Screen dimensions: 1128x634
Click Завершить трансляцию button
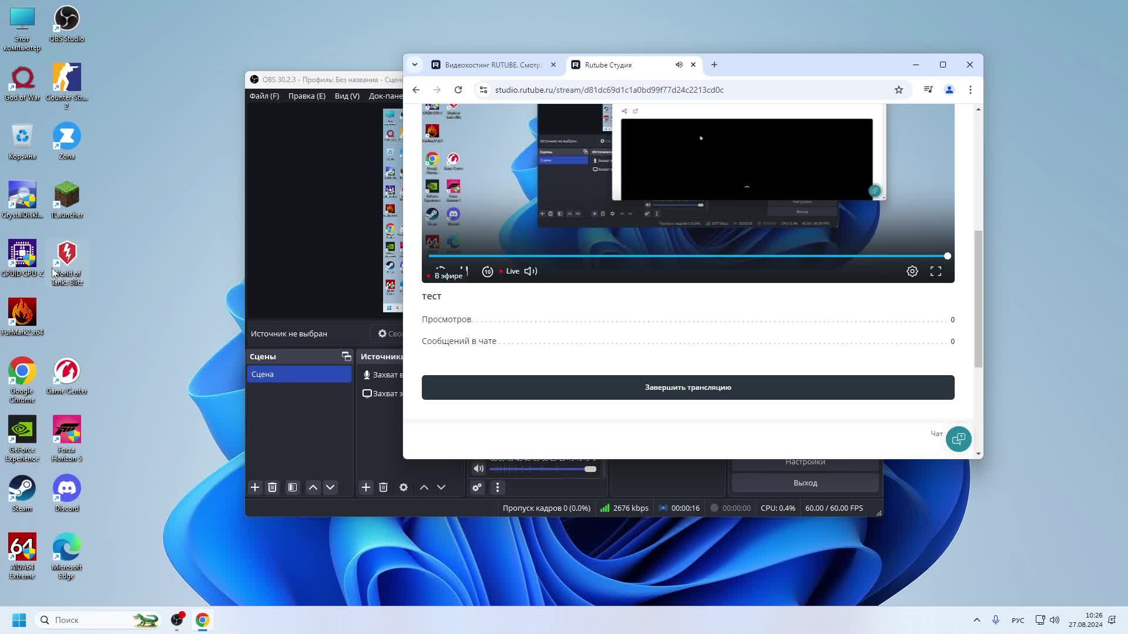pyautogui.click(x=688, y=387)
